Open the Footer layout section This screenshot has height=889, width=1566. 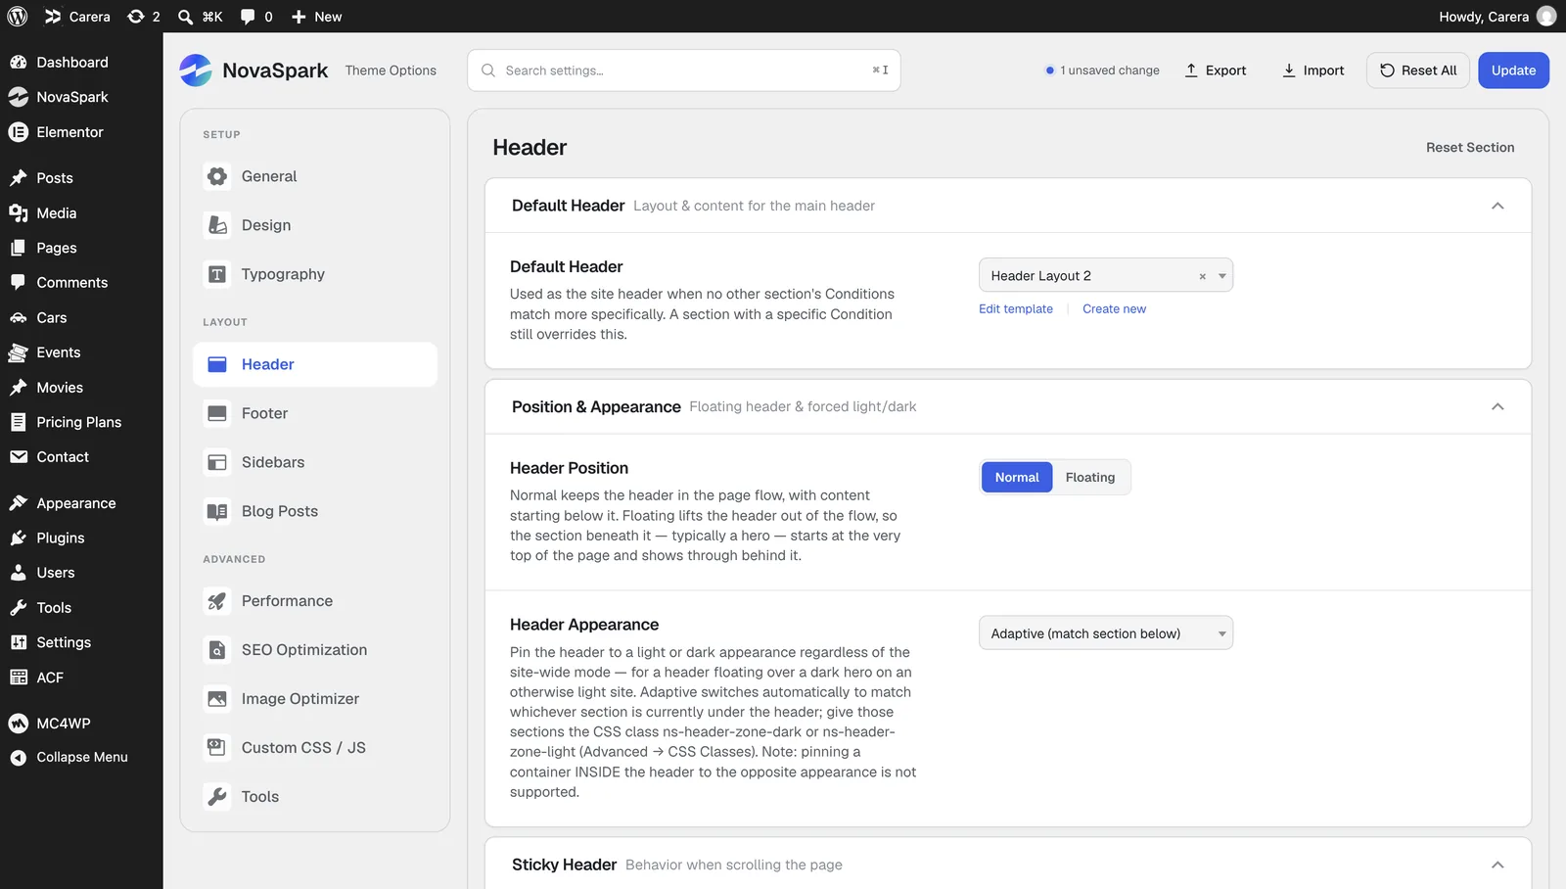(x=315, y=413)
